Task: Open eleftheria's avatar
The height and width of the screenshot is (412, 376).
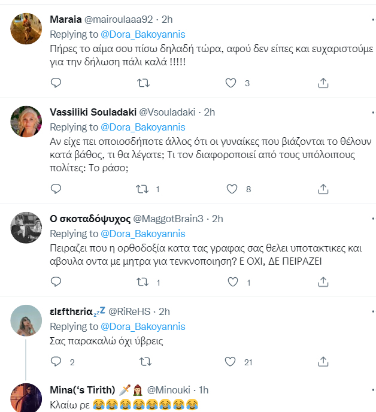Action: 26,320
